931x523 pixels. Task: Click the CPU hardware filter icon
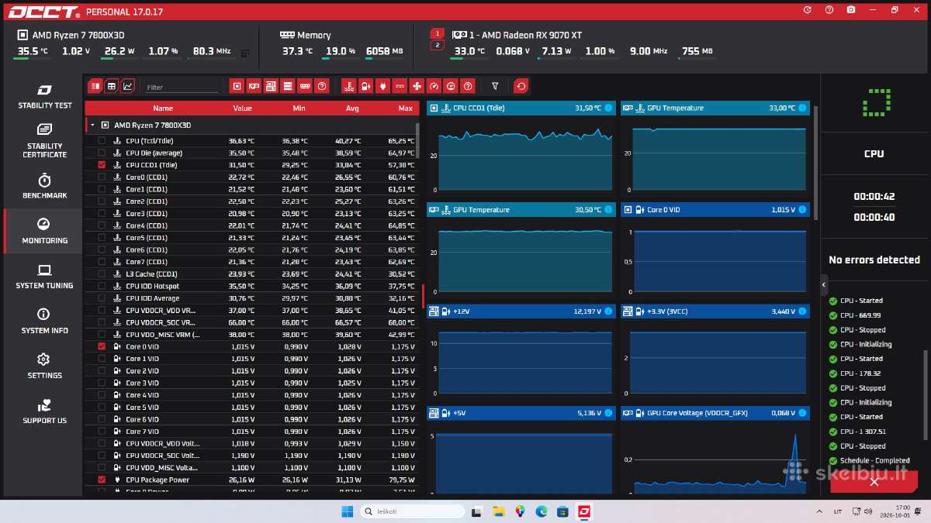pos(237,86)
